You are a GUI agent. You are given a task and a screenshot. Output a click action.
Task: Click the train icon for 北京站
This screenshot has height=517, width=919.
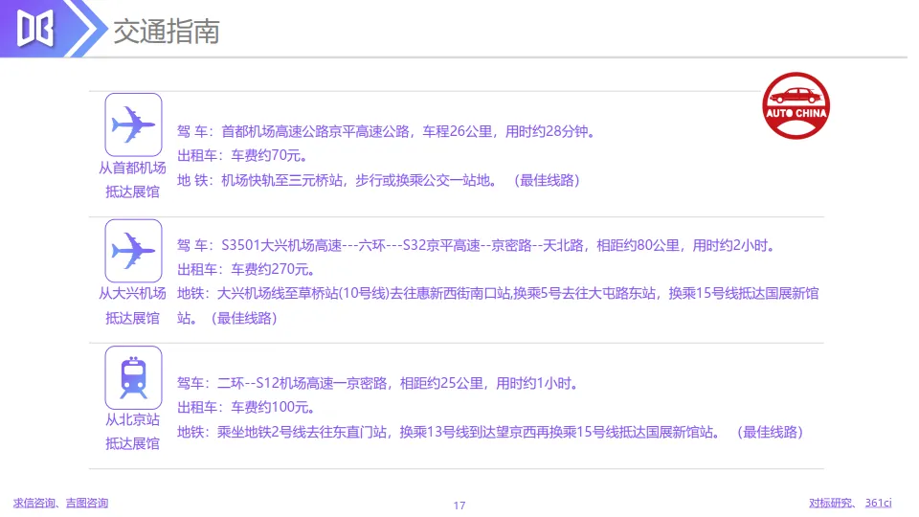click(134, 377)
